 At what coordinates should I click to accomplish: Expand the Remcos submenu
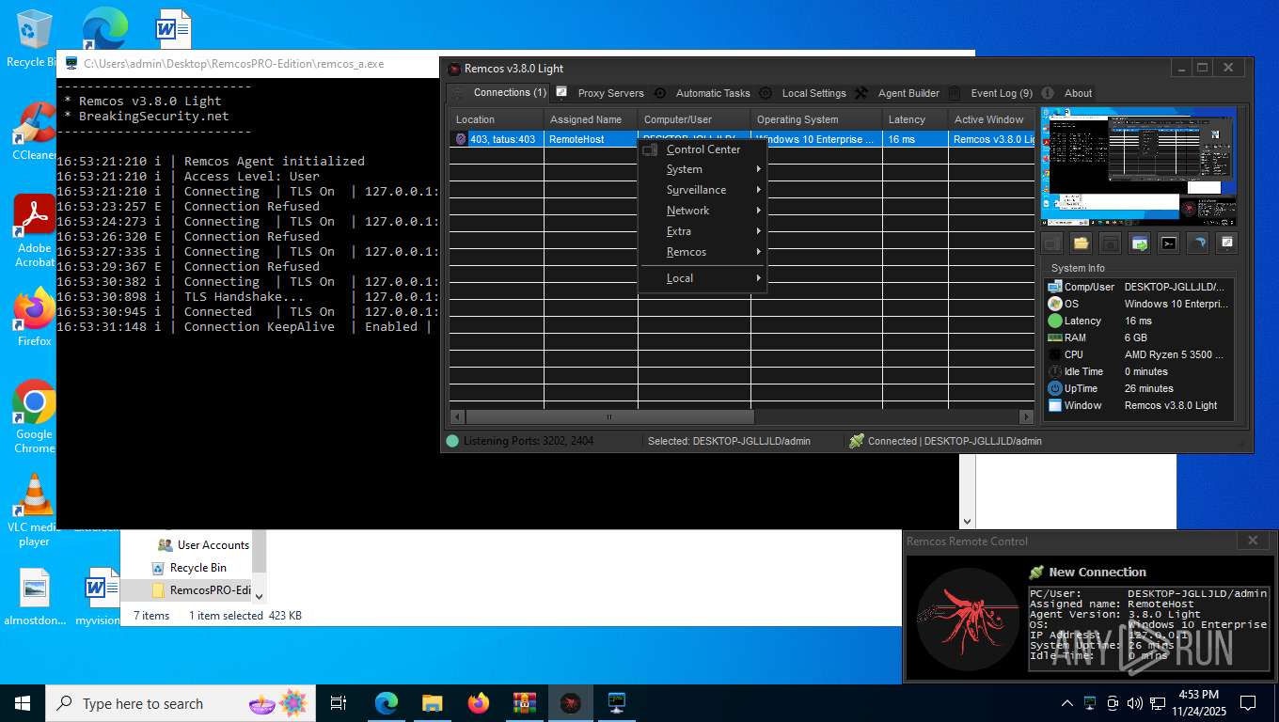(x=703, y=252)
